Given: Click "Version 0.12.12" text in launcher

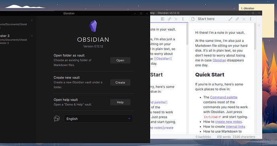Looking at the screenshot, I should coord(93,46).
